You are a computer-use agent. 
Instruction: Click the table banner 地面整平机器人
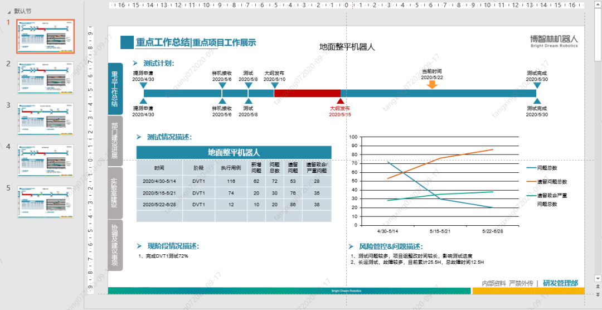[234, 152]
